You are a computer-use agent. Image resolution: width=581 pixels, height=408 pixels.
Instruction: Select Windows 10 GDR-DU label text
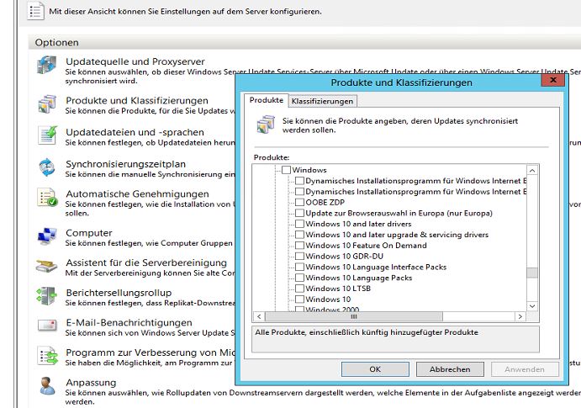pyautogui.click(x=344, y=256)
